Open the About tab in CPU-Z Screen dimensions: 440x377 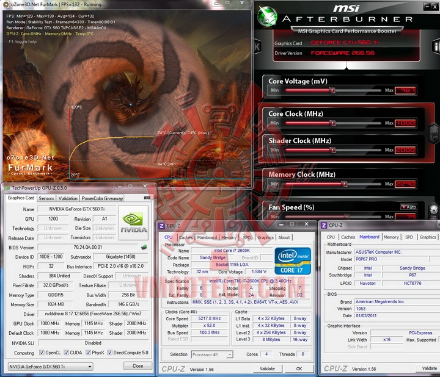click(x=284, y=237)
